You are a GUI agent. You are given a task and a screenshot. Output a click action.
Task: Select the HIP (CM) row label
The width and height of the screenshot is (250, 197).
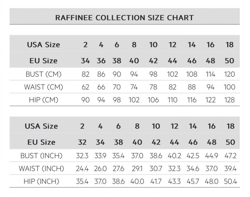[x=43, y=100]
